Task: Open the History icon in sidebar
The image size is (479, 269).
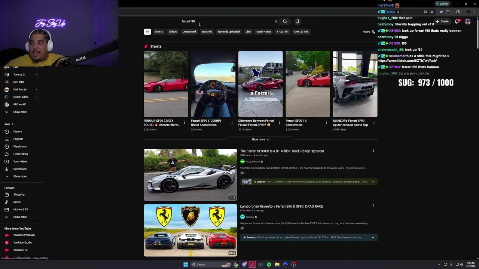Action: (6, 132)
